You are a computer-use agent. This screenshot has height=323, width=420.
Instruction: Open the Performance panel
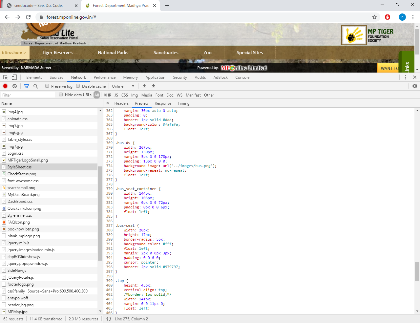click(105, 77)
